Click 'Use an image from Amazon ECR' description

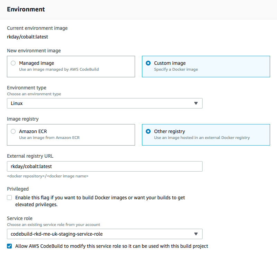point(49,138)
